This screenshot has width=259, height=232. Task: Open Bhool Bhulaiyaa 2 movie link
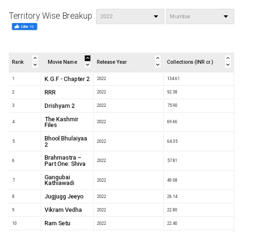click(x=66, y=141)
